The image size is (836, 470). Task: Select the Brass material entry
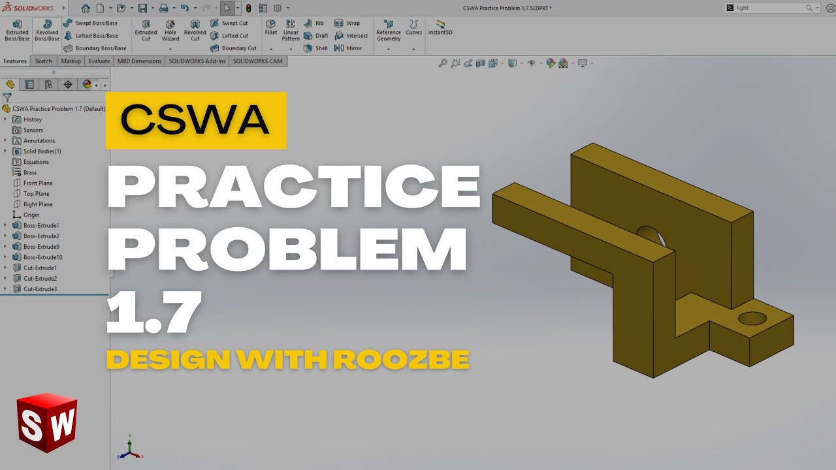(x=25, y=172)
